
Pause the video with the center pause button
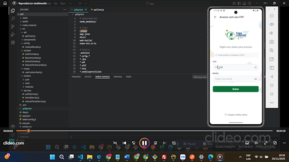click(x=144, y=143)
